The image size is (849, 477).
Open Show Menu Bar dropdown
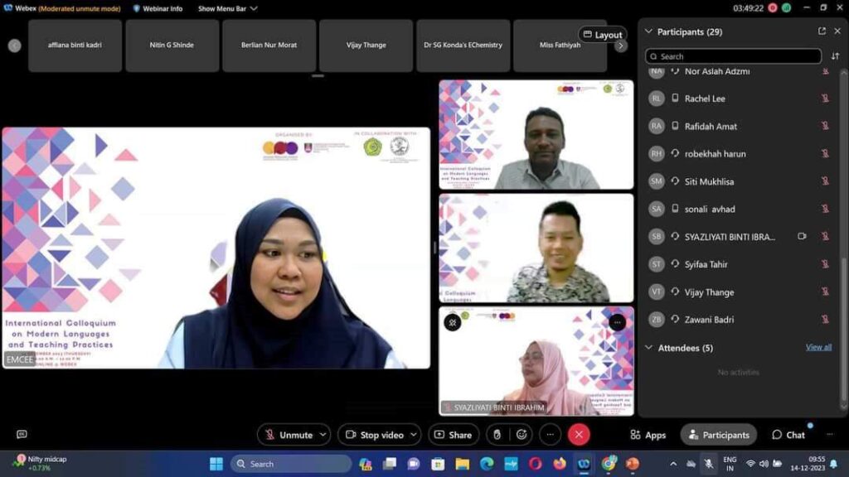pyautogui.click(x=227, y=8)
